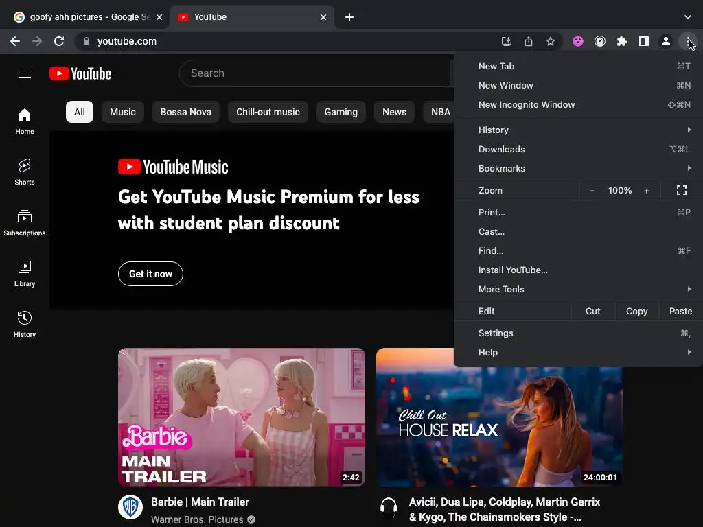Close the Google Search tab
Image resolution: width=703 pixels, height=527 pixels.
(159, 17)
